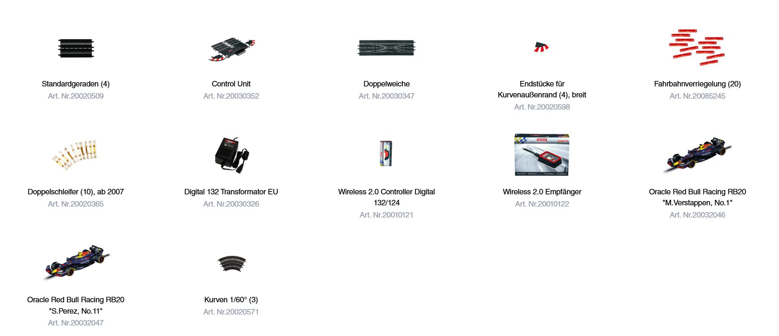The height and width of the screenshot is (336, 779).
Task: Follow the Wireless 2.0 Empfänger link
Action: click(x=542, y=192)
